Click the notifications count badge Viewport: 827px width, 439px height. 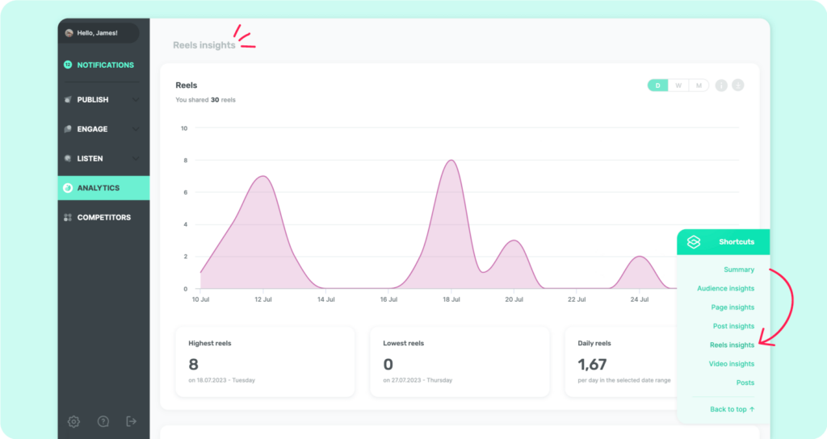(x=68, y=65)
